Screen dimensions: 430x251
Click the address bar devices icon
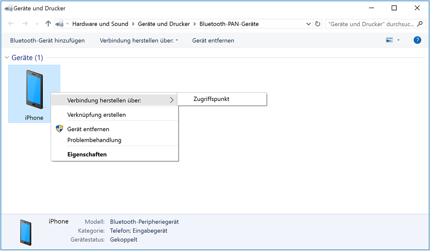tap(60, 24)
